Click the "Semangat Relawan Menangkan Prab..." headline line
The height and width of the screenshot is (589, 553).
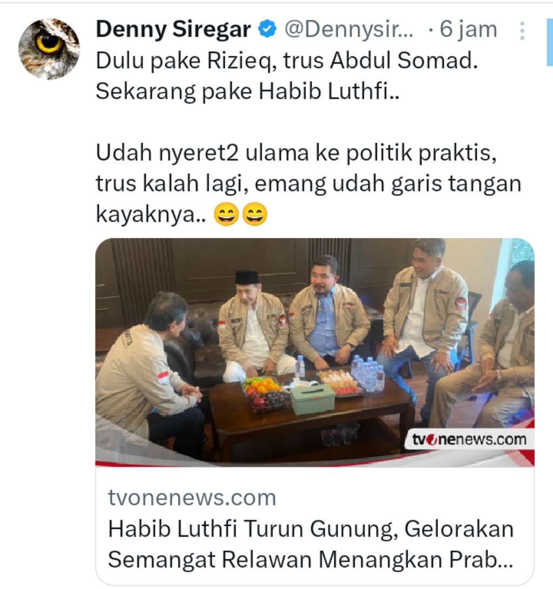[x=311, y=560]
